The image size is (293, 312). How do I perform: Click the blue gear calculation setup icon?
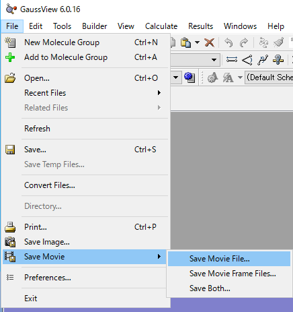(x=190, y=77)
